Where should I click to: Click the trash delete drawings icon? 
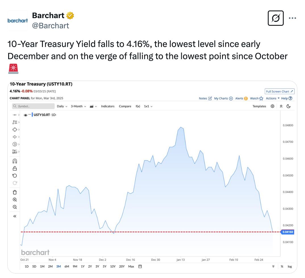[x=15, y=192]
